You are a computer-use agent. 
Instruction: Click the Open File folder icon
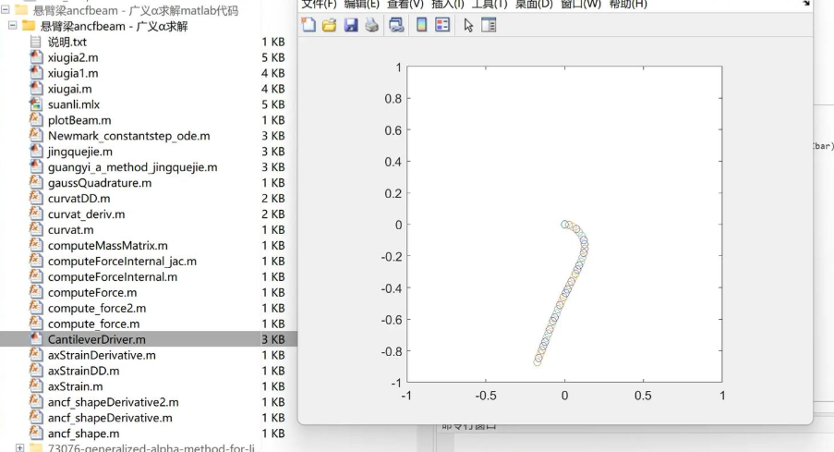click(329, 25)
